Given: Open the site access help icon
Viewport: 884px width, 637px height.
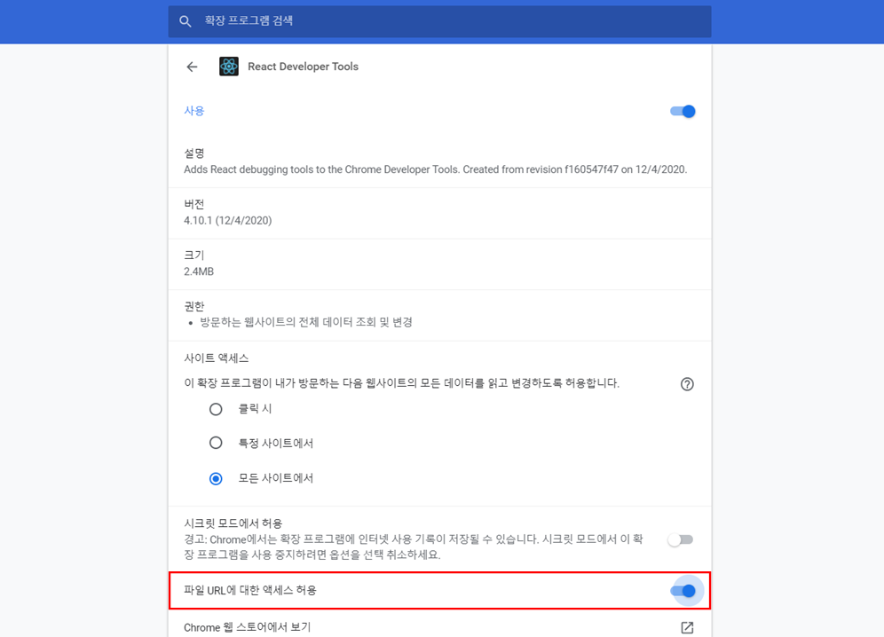Looking at the screenshot, I should [x=687, y=384].
